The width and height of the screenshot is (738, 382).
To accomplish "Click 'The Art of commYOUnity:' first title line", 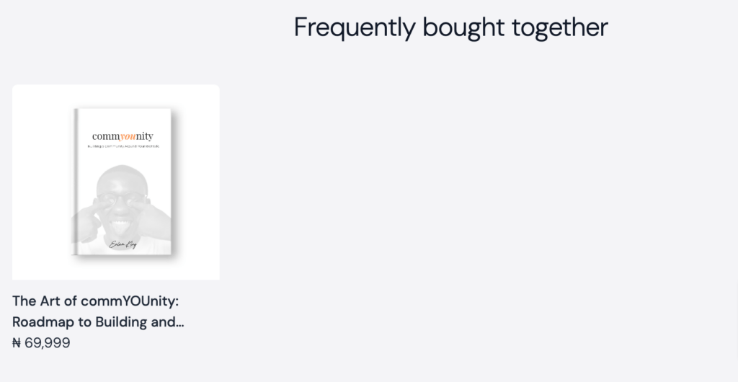I will click(96, 301).
